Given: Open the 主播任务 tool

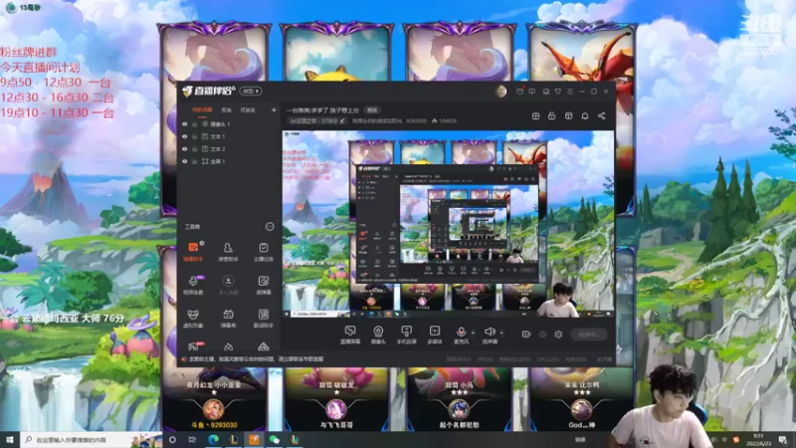Looking at the screenshot, I should click(x=263, y=252).
